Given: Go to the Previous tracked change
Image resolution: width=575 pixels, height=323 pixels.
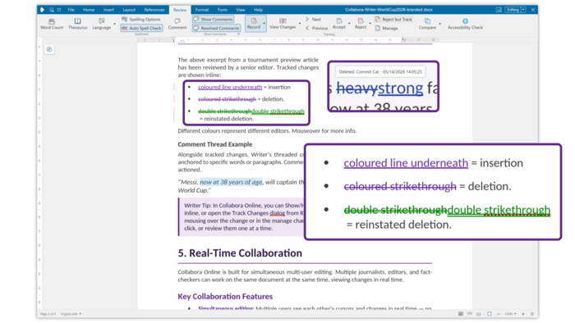Looking at the screenshot, I should (316, 28).
